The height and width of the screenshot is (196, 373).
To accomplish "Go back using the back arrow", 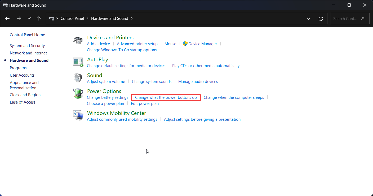I will tap(7, 18).
